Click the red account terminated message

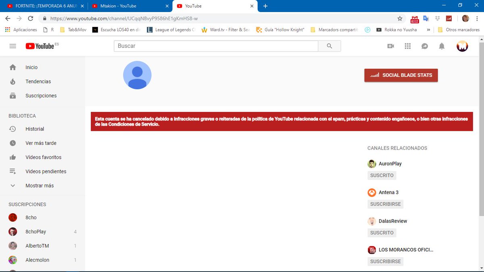tap(282, 122)
